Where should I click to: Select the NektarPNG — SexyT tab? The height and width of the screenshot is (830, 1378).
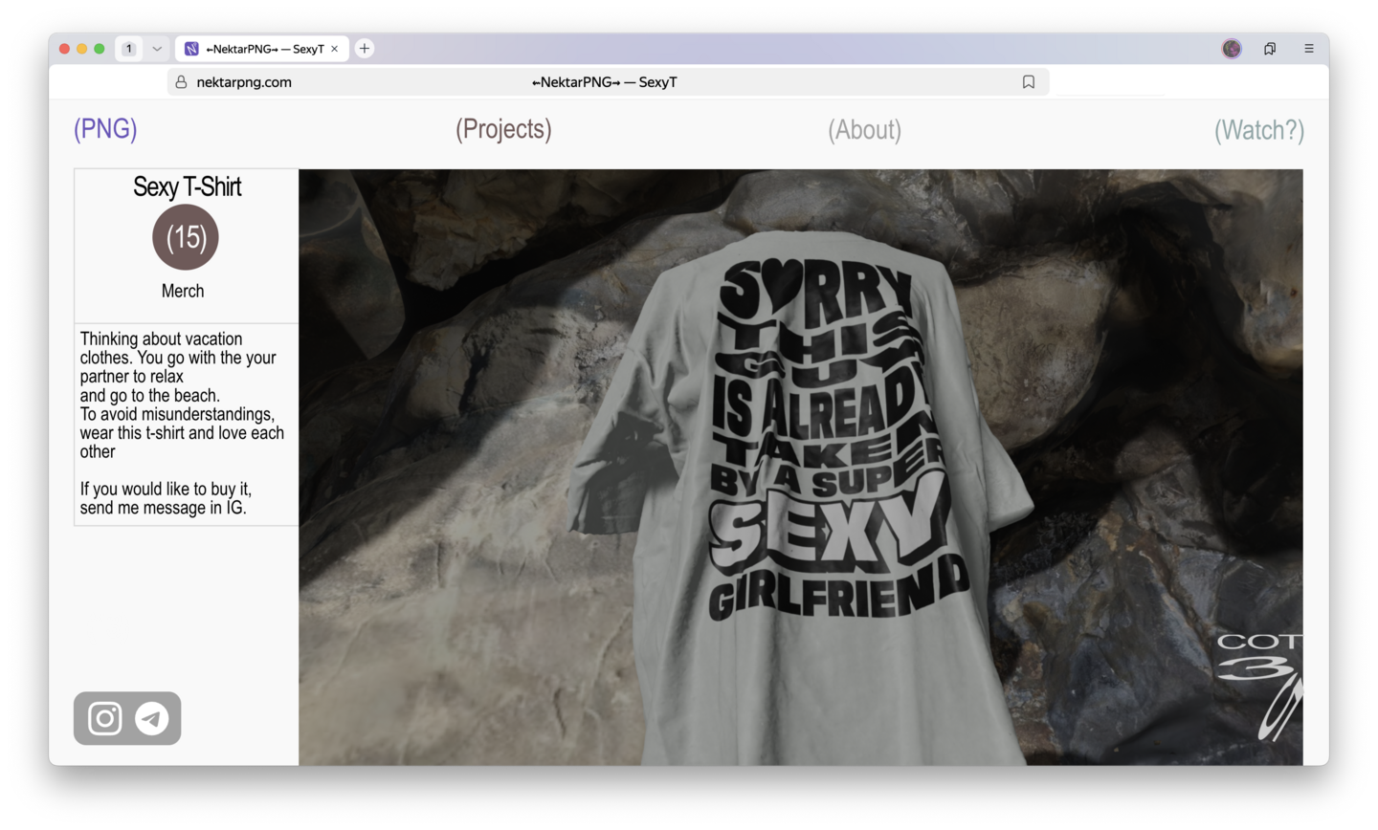pos(262,49)
